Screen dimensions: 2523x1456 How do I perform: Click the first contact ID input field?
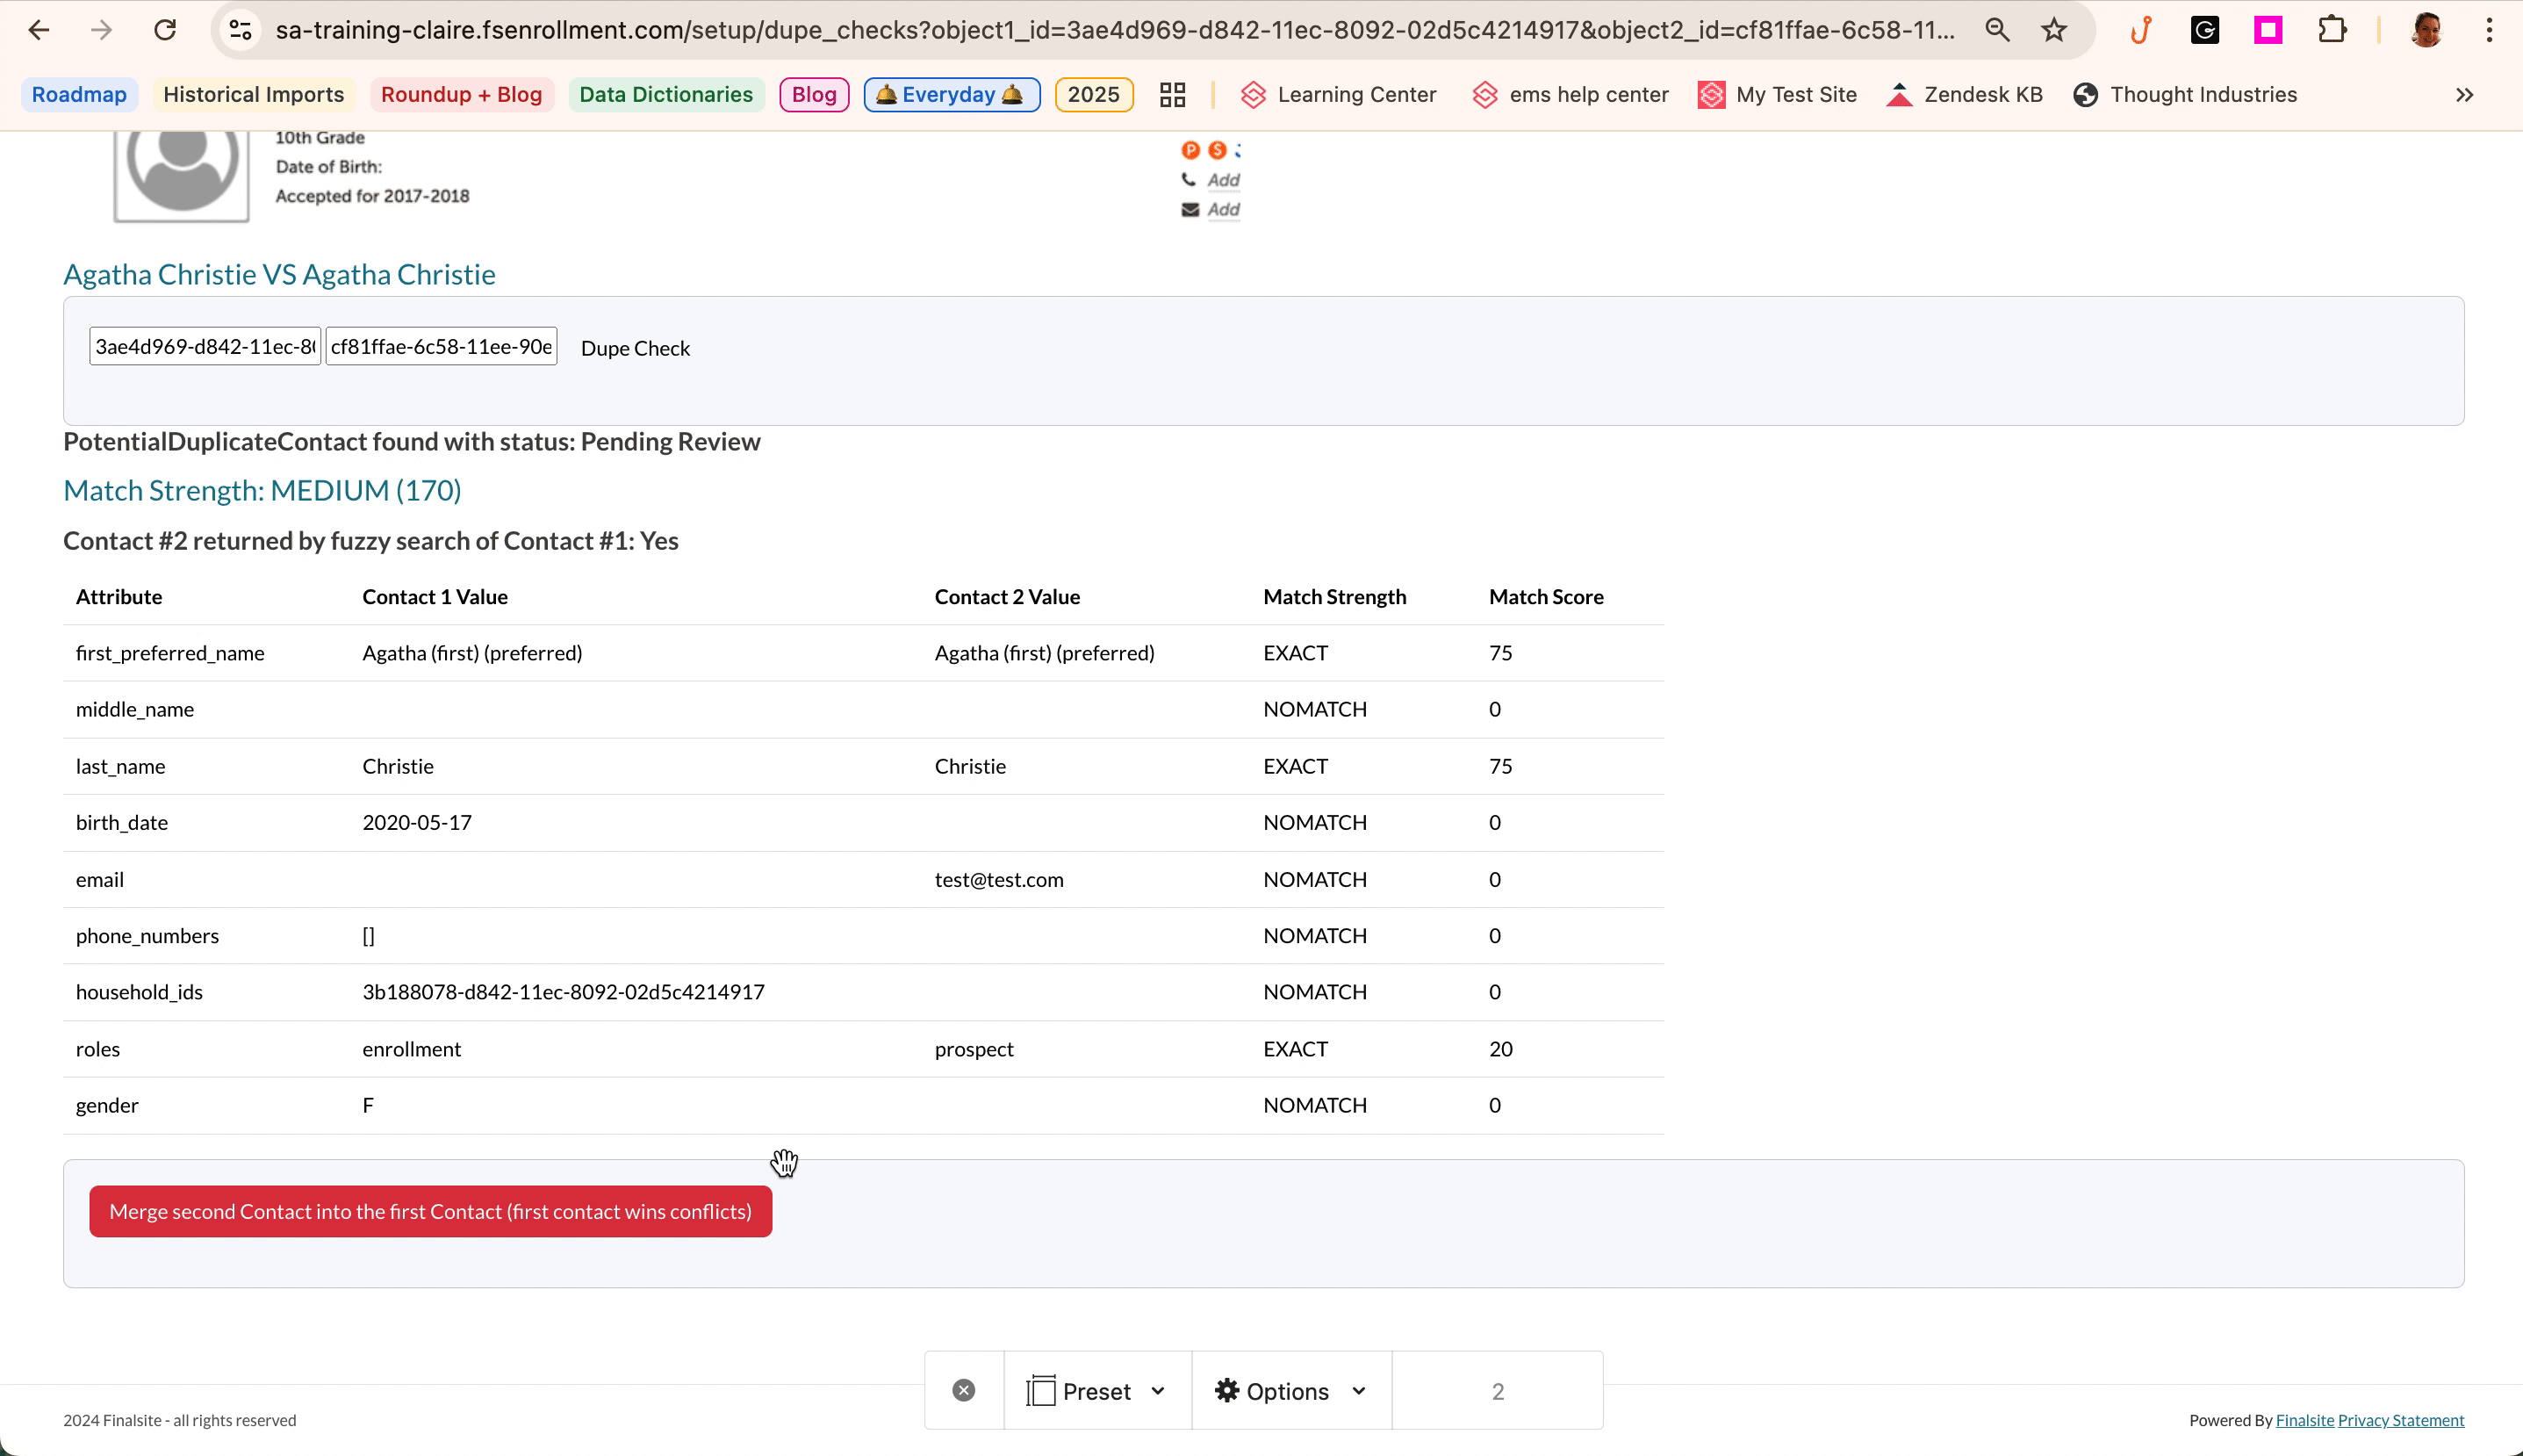(205, 346)
